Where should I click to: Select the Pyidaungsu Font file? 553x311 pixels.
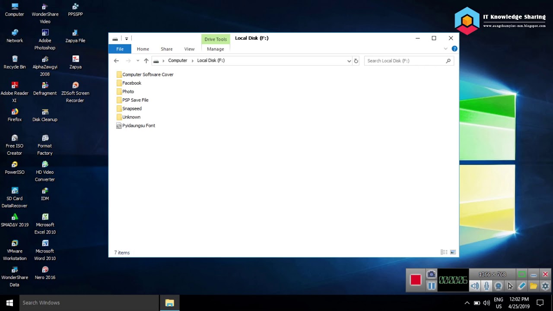(136, 126)
